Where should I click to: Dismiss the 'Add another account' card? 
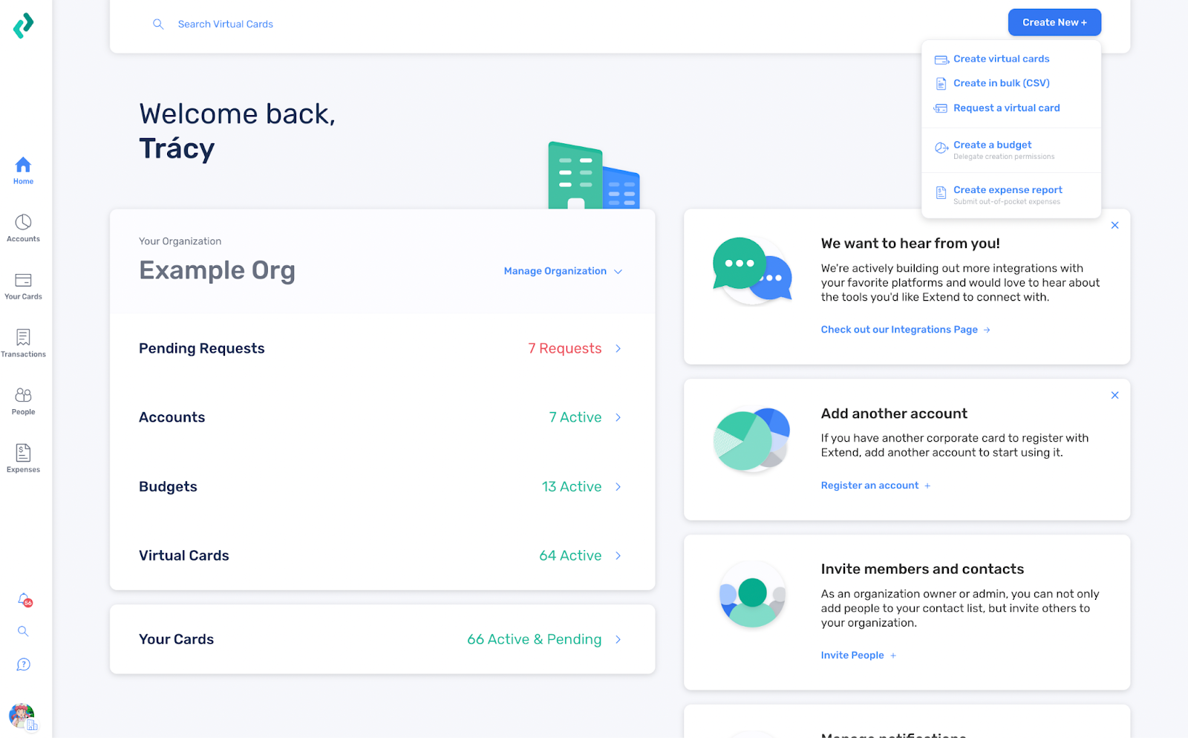pos(1114,395)
